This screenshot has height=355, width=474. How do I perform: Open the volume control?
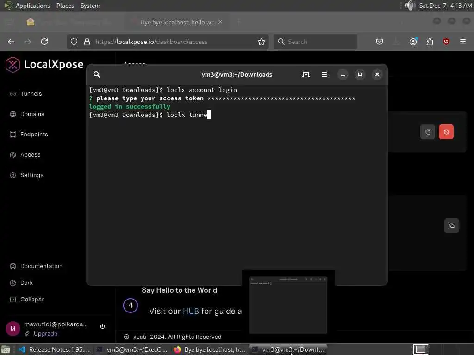click(x=409, y=6)
